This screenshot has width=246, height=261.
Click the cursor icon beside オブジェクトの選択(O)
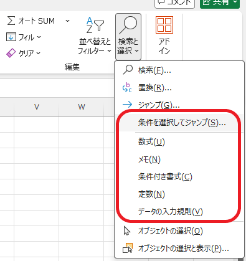(127, 230)
